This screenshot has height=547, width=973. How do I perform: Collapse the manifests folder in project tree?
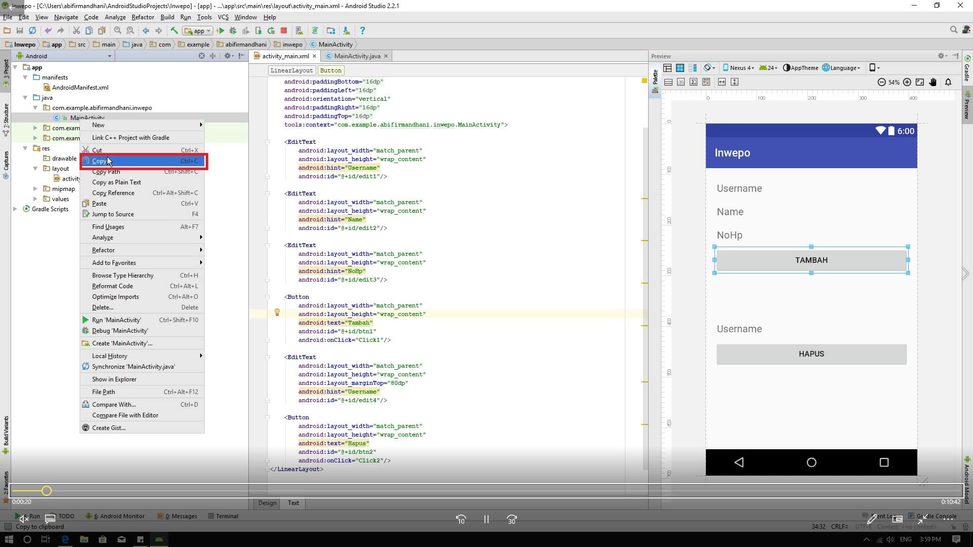click(25, 77)
